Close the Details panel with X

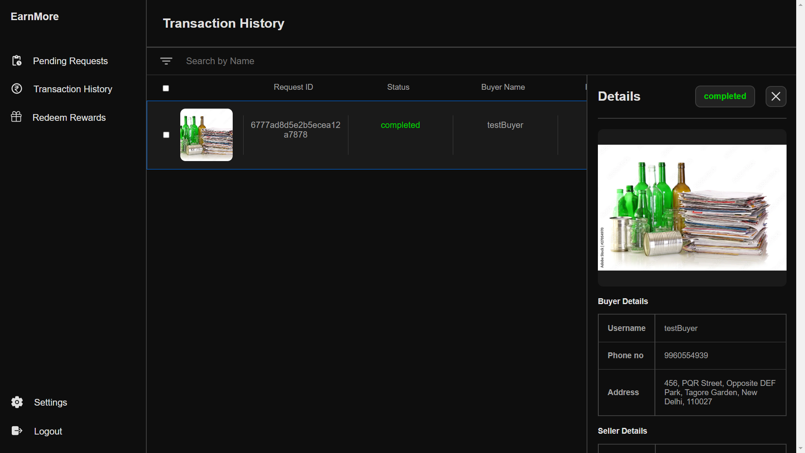776,96
